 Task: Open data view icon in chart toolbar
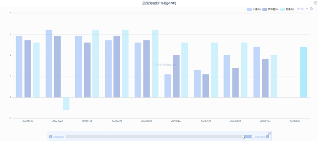(x=311, y=9)
